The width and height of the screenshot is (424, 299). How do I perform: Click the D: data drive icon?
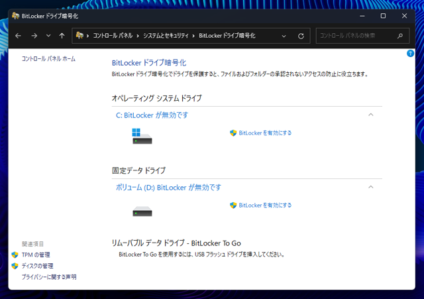point(142,211)
